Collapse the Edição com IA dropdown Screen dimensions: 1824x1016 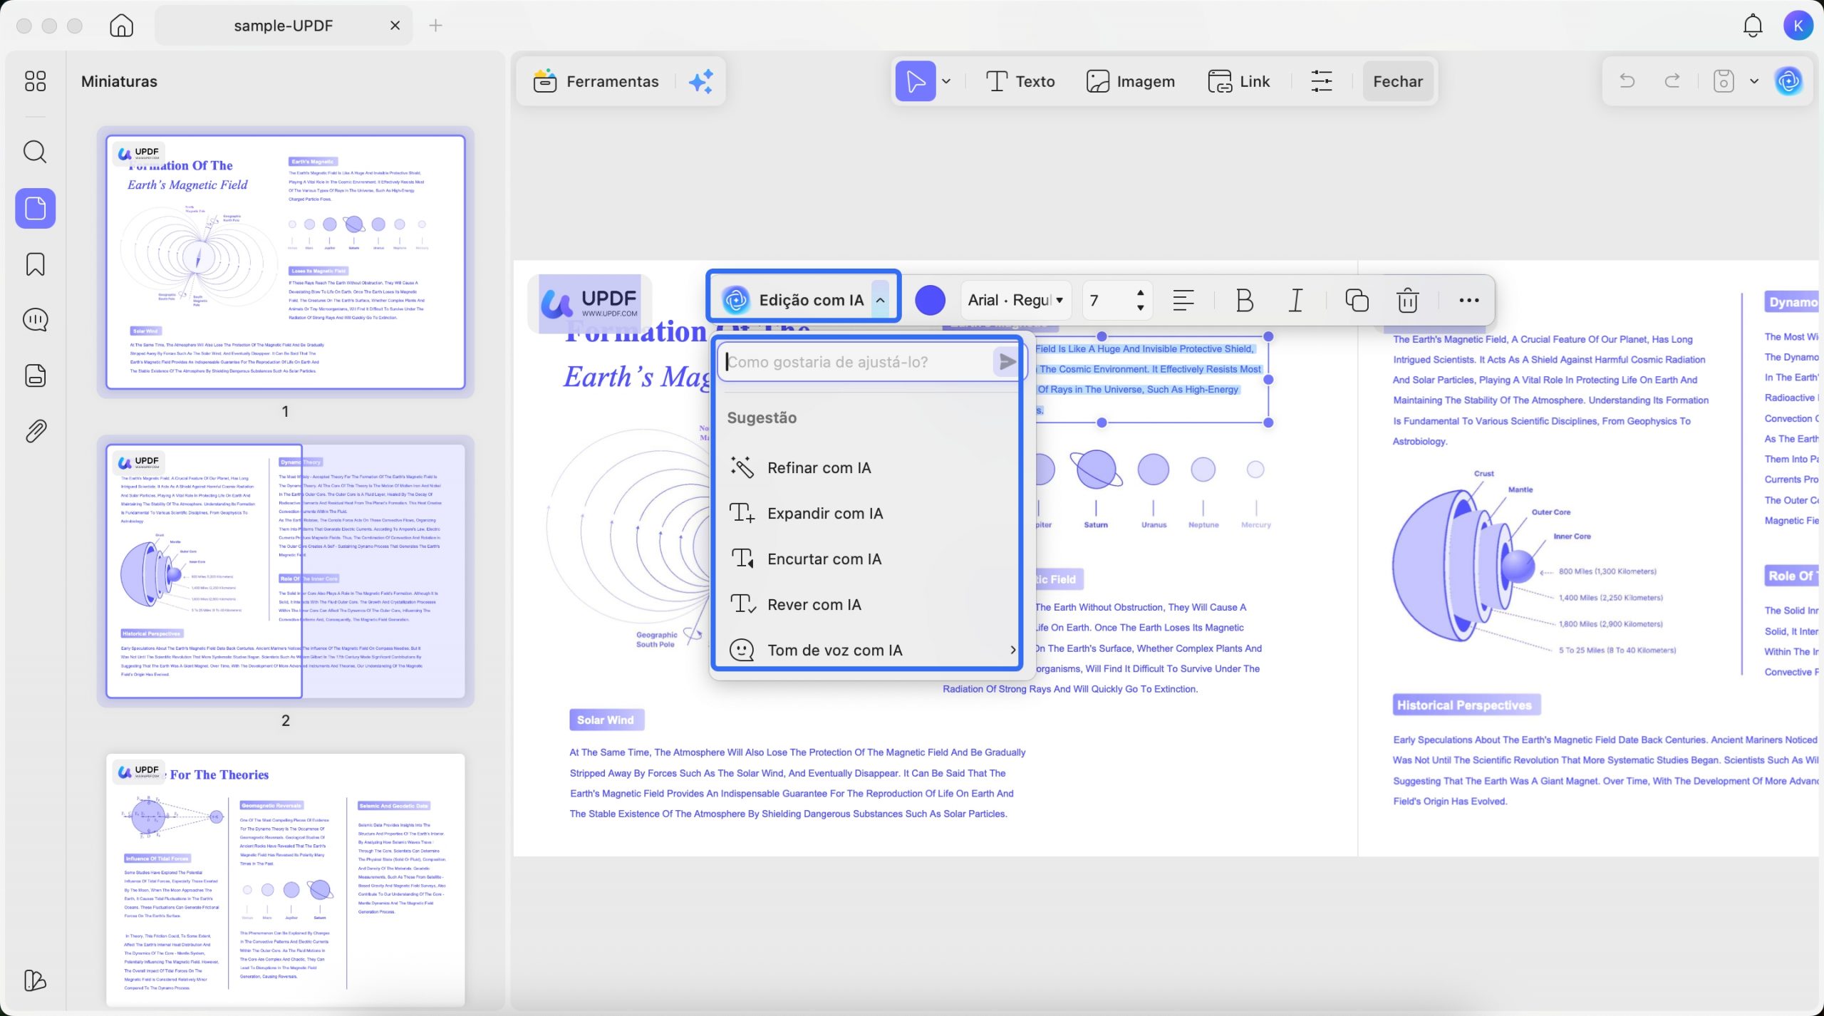pyautogui.click(x=880, y=300)
